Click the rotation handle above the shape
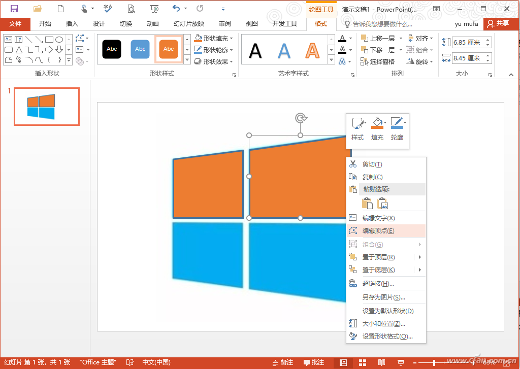Viewport: 520px width, 369px height. (x=301, y=118)
